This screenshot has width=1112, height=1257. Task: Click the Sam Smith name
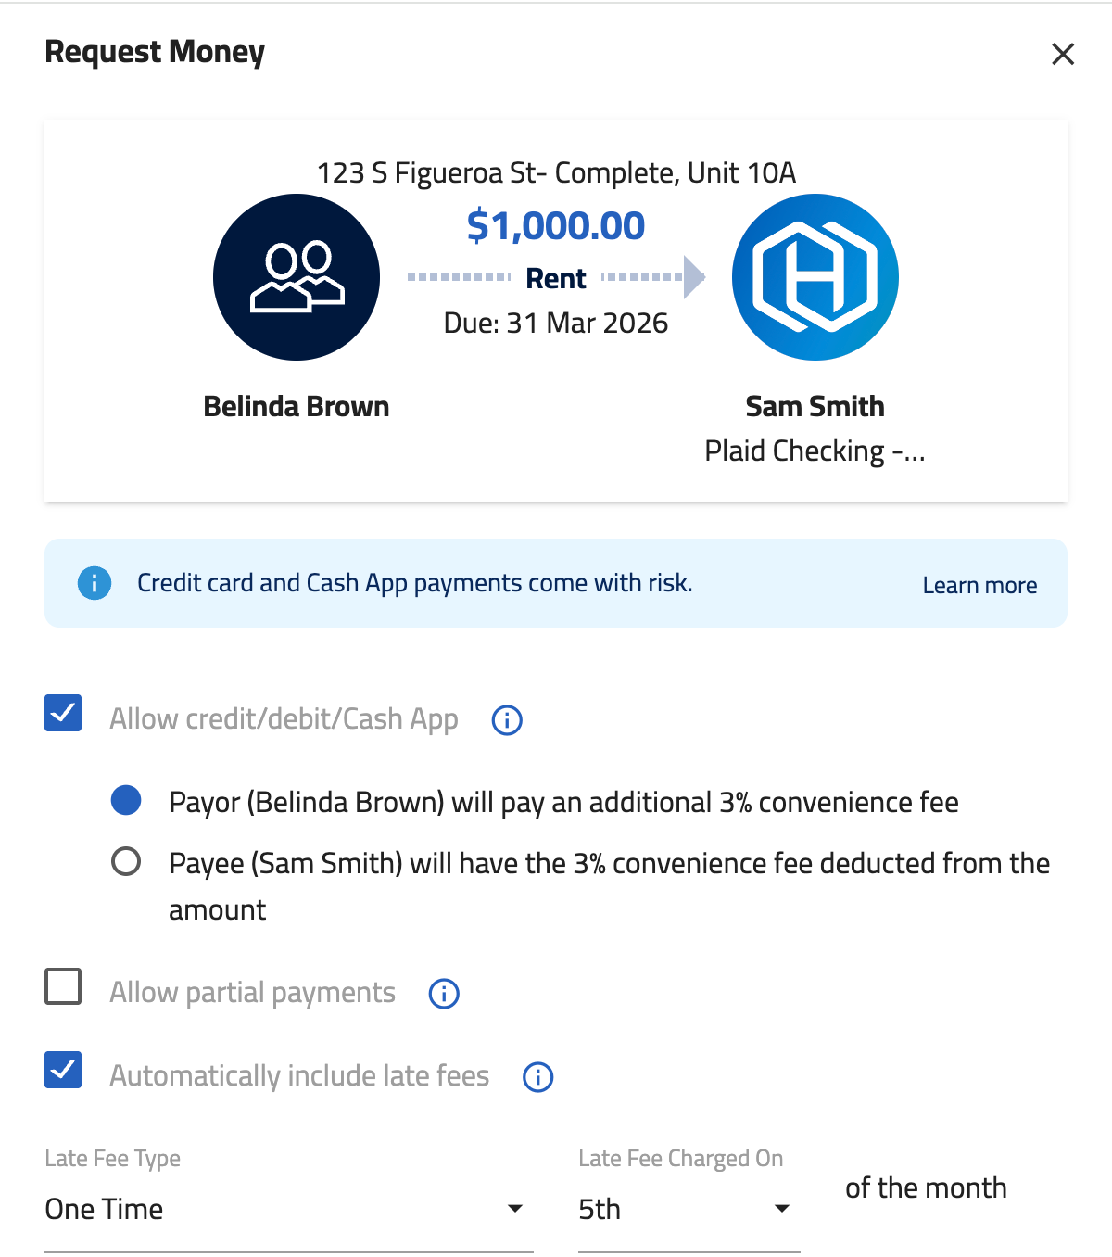tap(815, 406)
